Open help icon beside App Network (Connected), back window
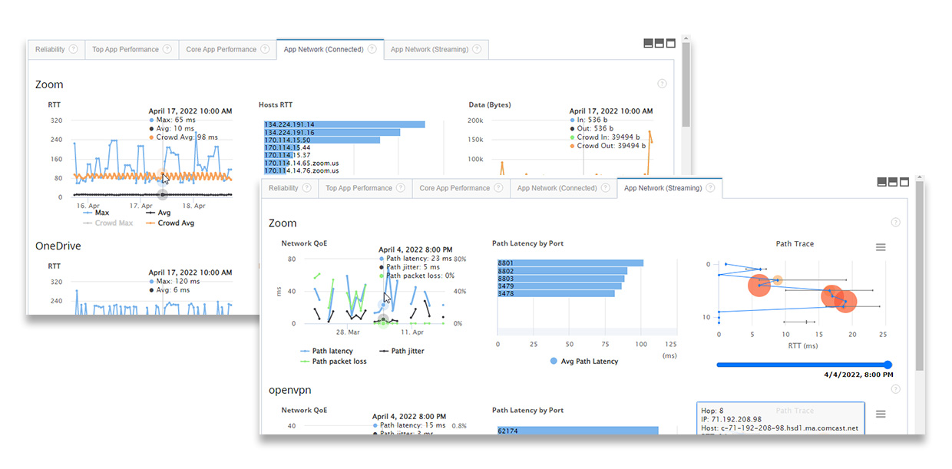Image resolution: width=952 pixels, height=469 pixels. (372, 49)
